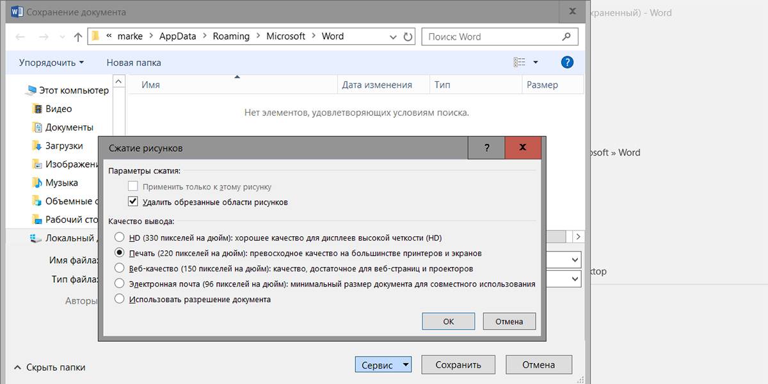This screenshot has height=384, width=768.
Task: Select Печать (220 пикселей на дюйм) option
Action: 119,253
